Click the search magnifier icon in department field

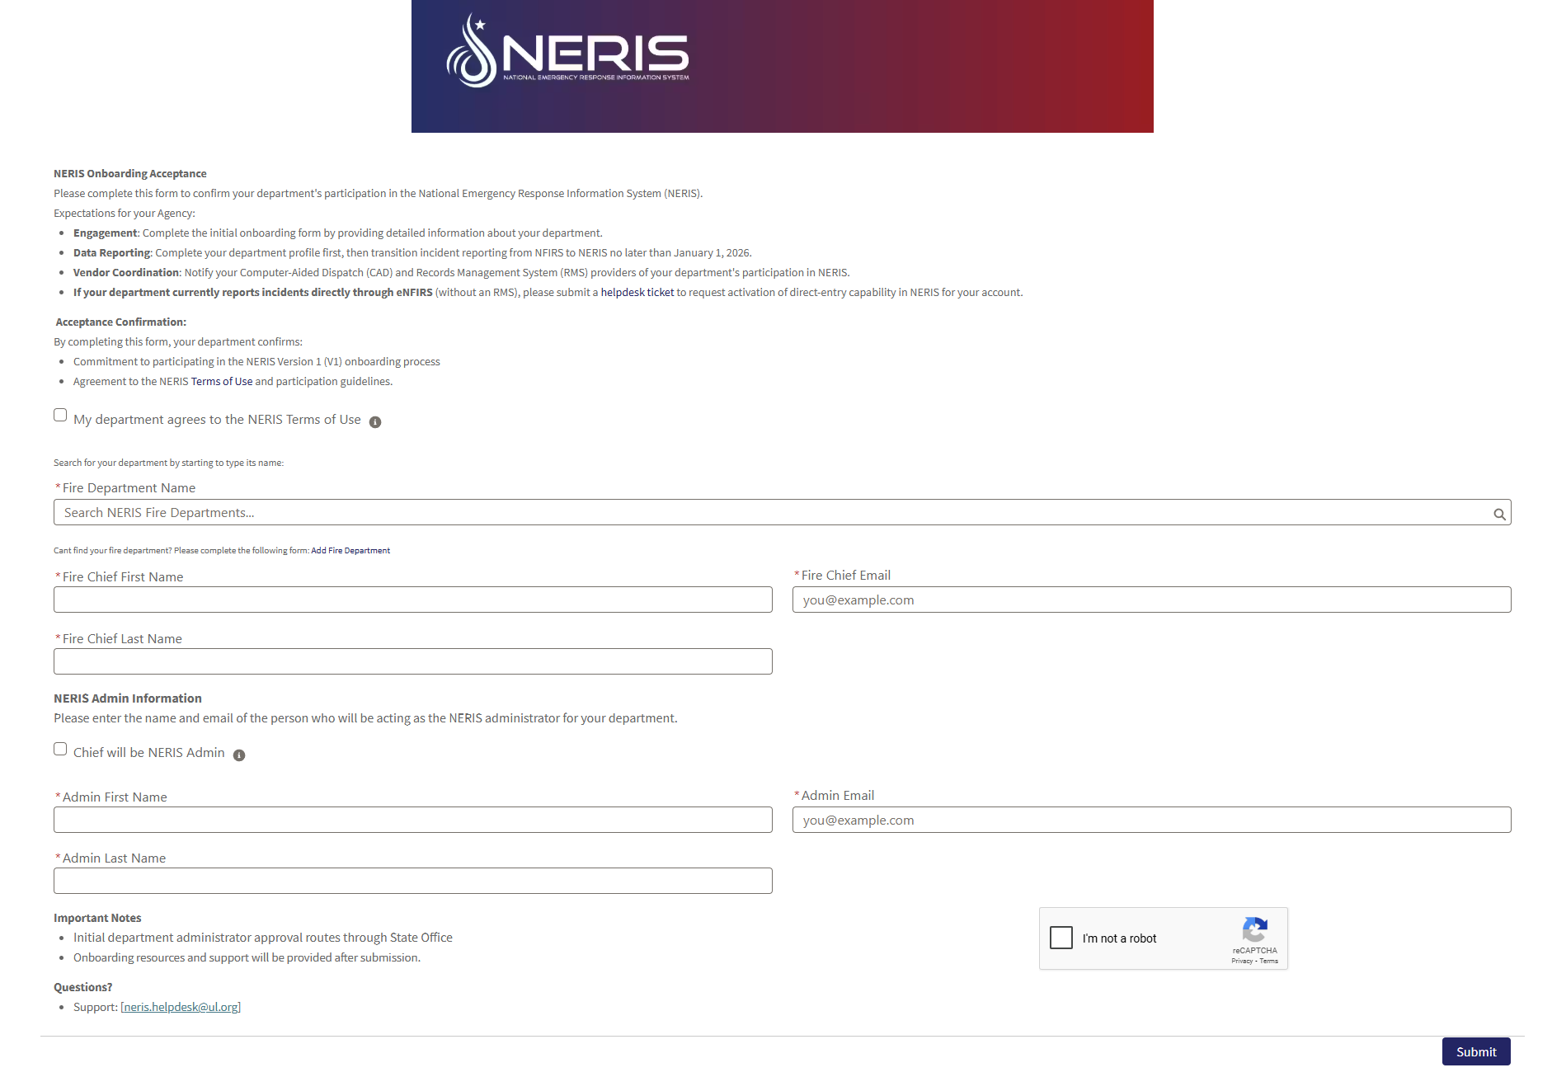coord(1500,513)
